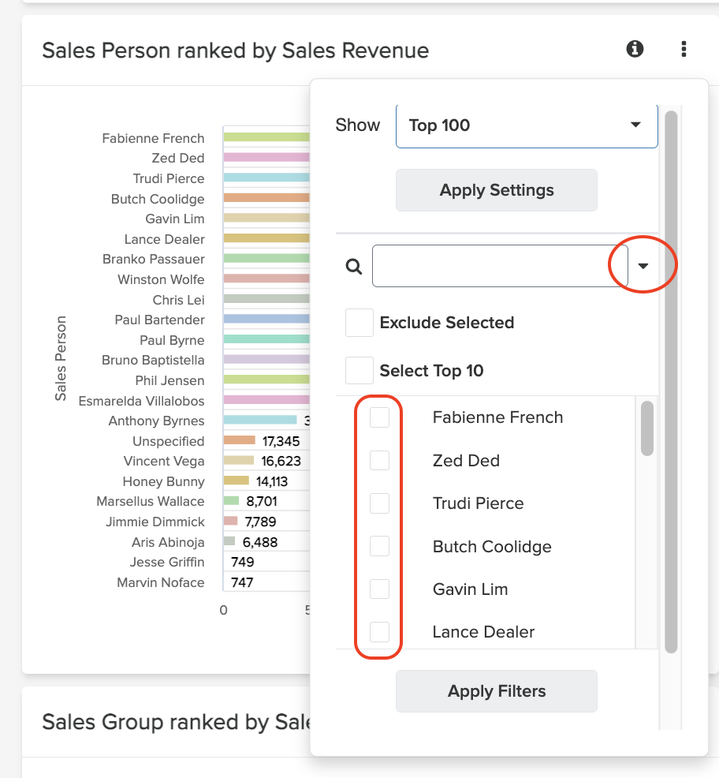Enable the Exclude Selected checkbox
This screenshot has height=778, width=719.
pos(359,322)
